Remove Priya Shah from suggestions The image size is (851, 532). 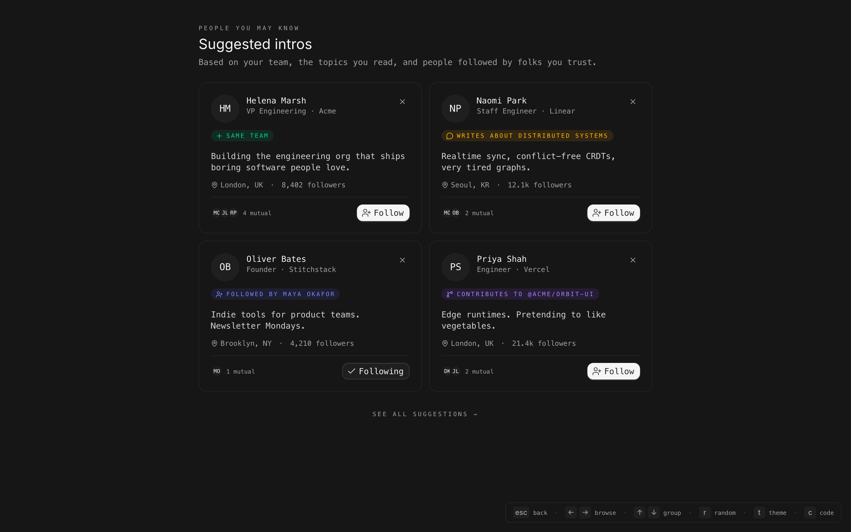click(x=633, y=260)
